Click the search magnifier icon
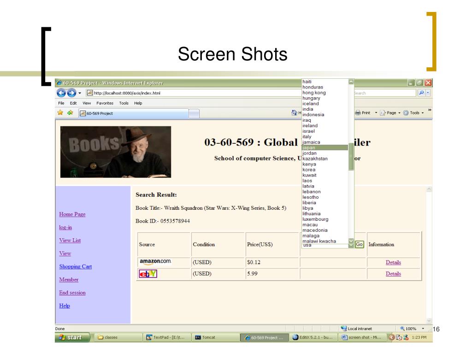 point(421,93)
